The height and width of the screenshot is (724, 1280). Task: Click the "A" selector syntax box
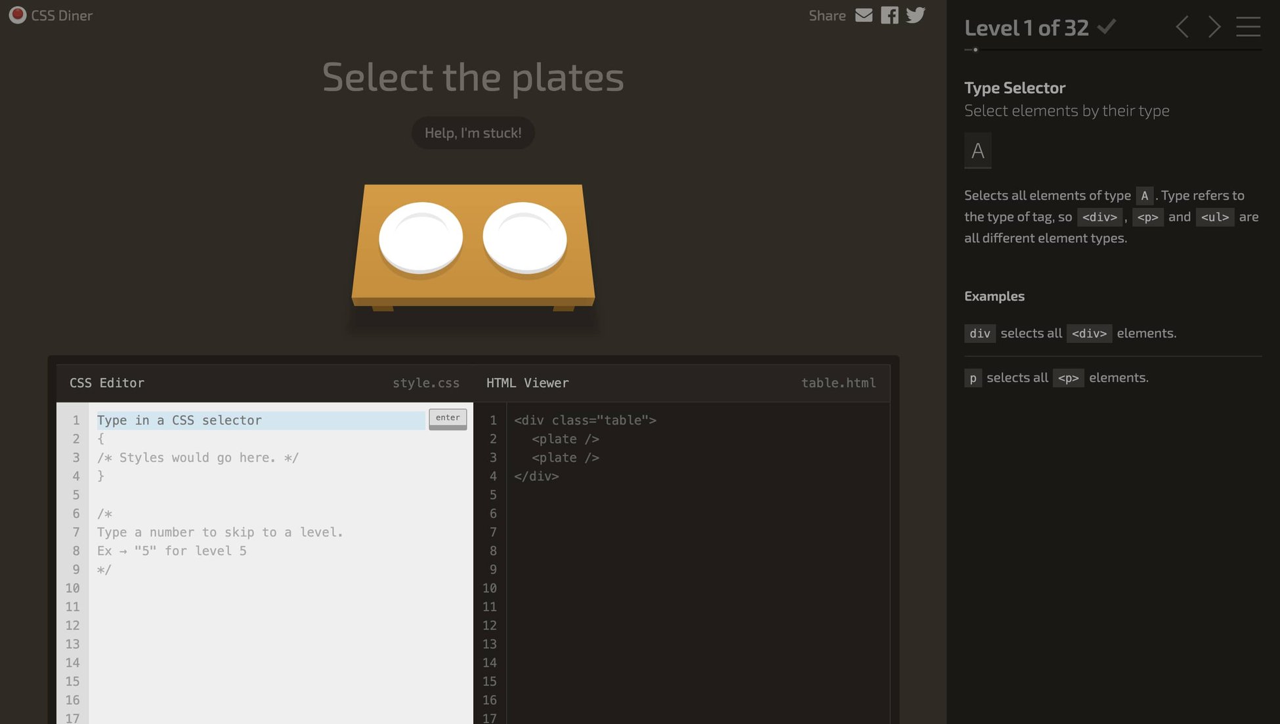pyautogui.click(x=977, y=151)
